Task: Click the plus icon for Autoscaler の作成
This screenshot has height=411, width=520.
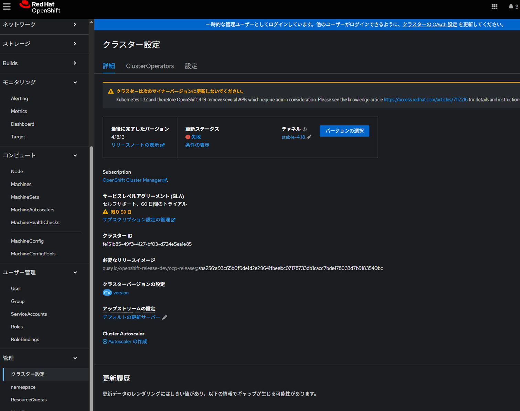Action: (105, 341)
